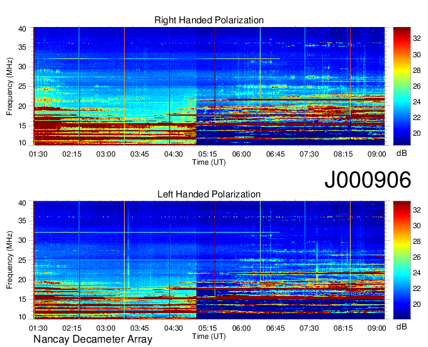Screen dimensions: 428x347
Task: Click the 25 frequency tick of the upper plot
Action: point(22,87)
